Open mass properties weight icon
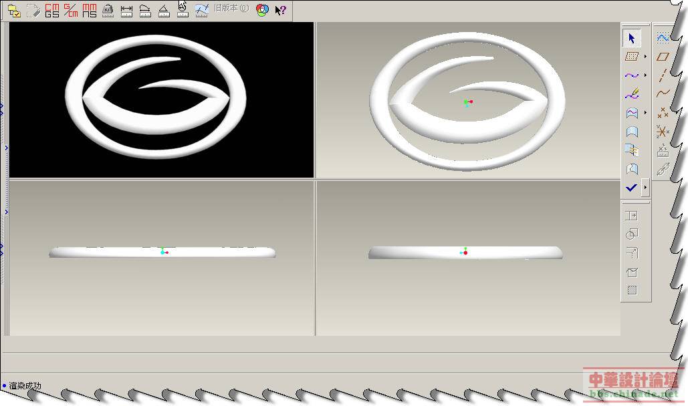Screen dimensions: 688x406 108,11
